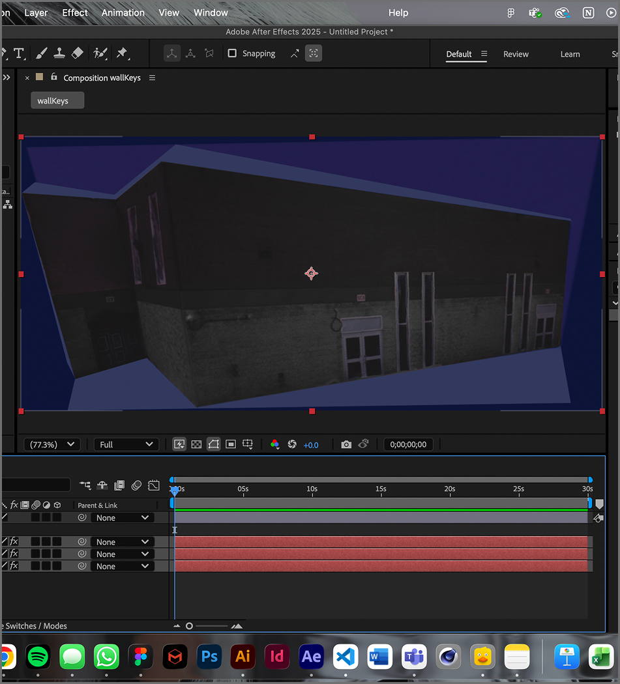Select the Brush tool
This screenshot has height=684, width=620.
pyautogui.click(x=41, y=53)
